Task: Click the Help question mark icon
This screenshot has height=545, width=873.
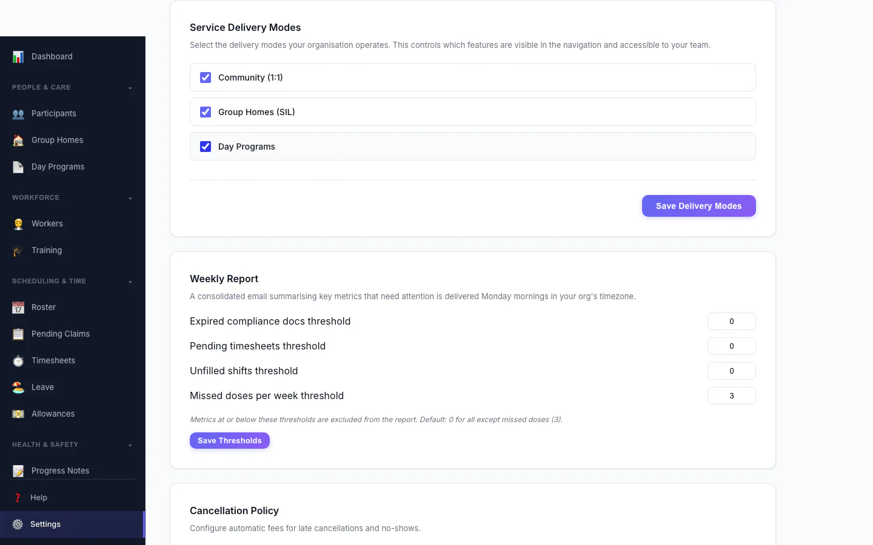Action: pos(18,498)
